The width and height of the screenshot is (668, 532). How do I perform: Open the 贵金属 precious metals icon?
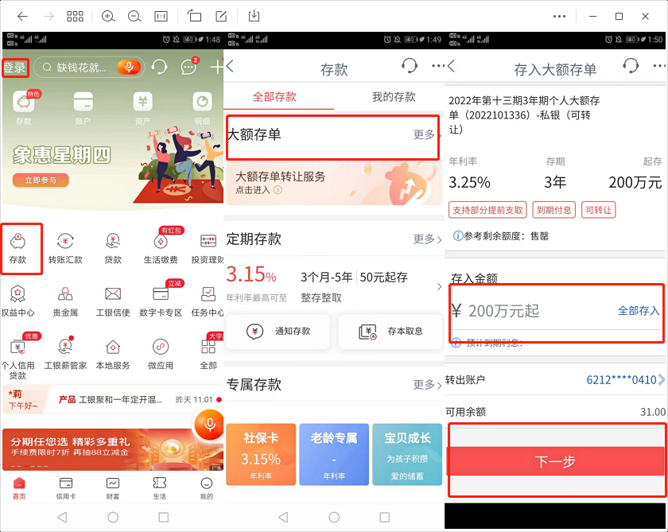(67, 298)
